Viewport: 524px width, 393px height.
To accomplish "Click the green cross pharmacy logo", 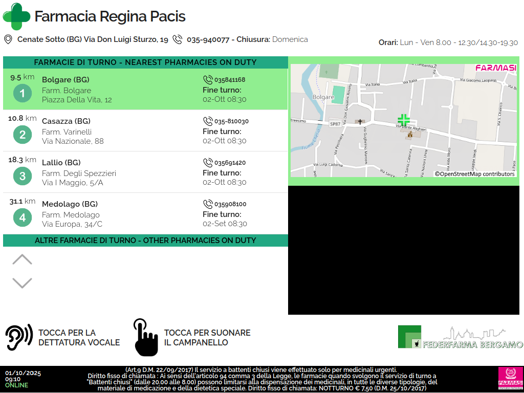I will [x=16, y=16].
